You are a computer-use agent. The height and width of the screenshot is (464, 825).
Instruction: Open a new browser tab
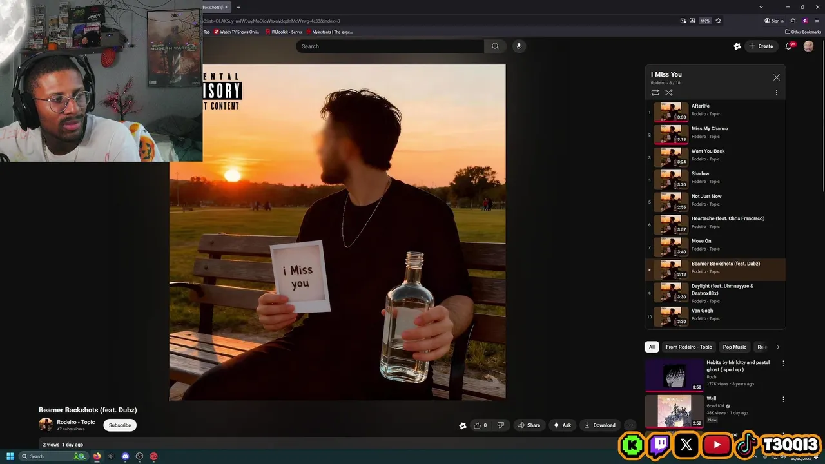click(x=238, y=7)
